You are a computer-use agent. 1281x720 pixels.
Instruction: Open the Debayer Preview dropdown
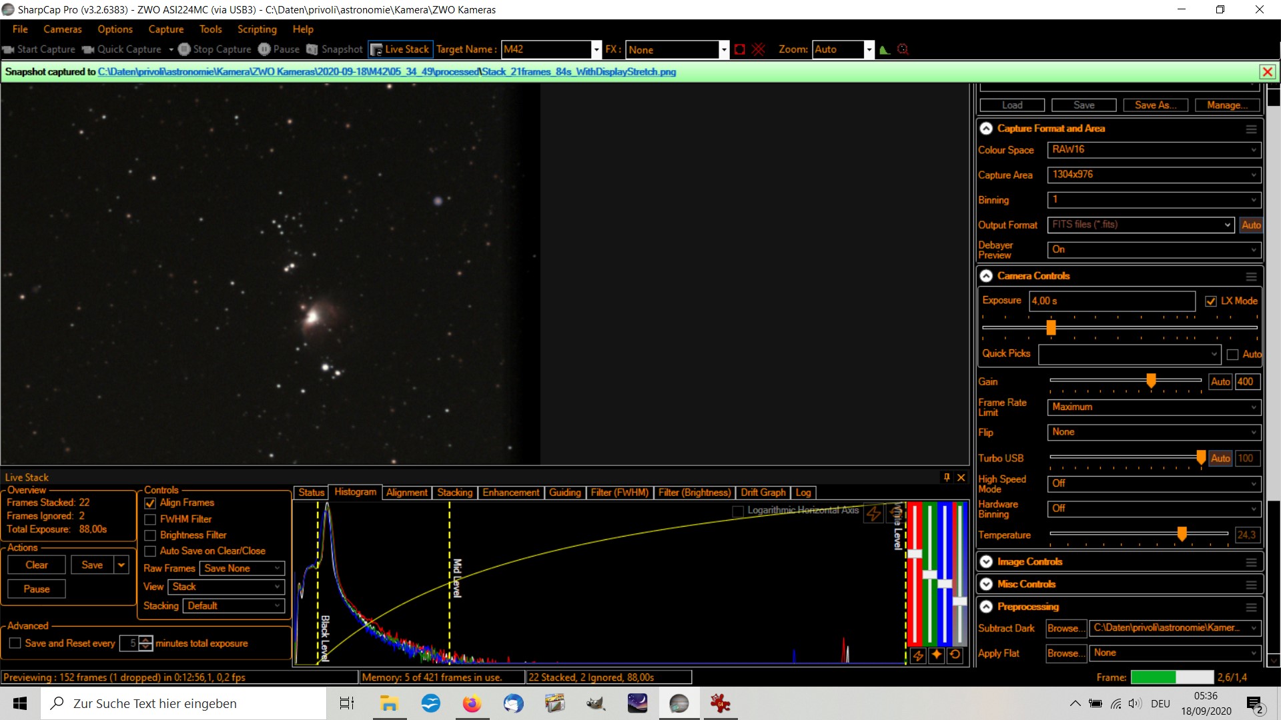point(1154,249)
